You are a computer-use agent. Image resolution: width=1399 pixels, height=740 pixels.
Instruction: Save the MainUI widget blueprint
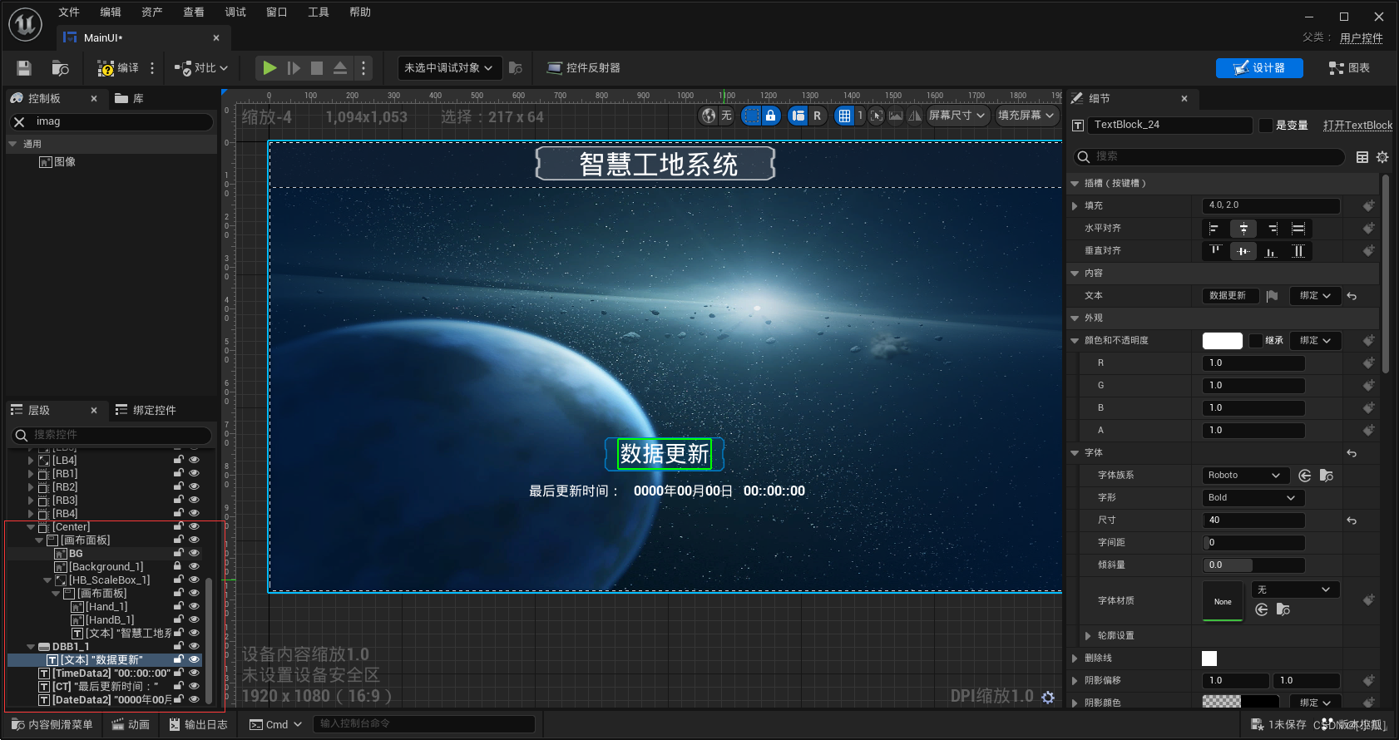tap(24, 68)
